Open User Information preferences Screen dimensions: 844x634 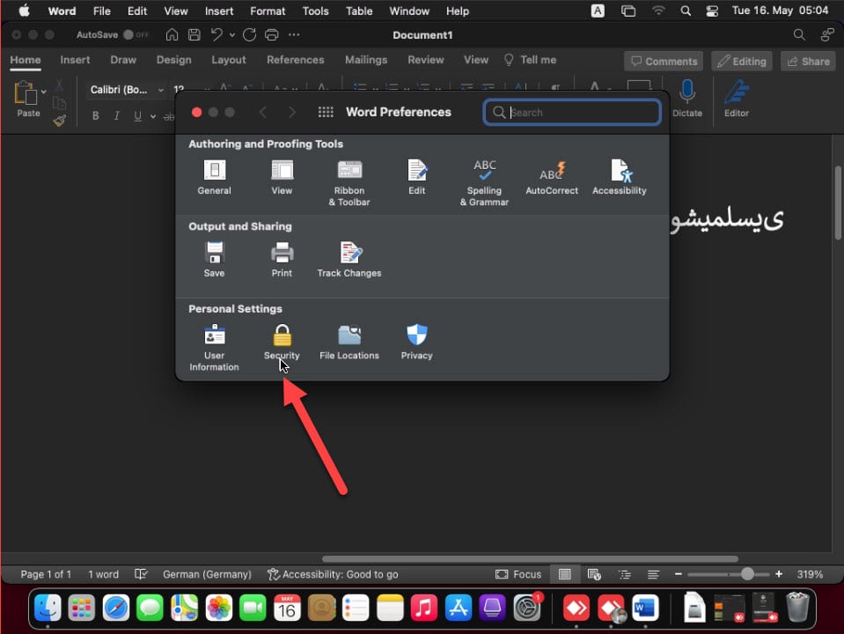click(x=214, y=348)
